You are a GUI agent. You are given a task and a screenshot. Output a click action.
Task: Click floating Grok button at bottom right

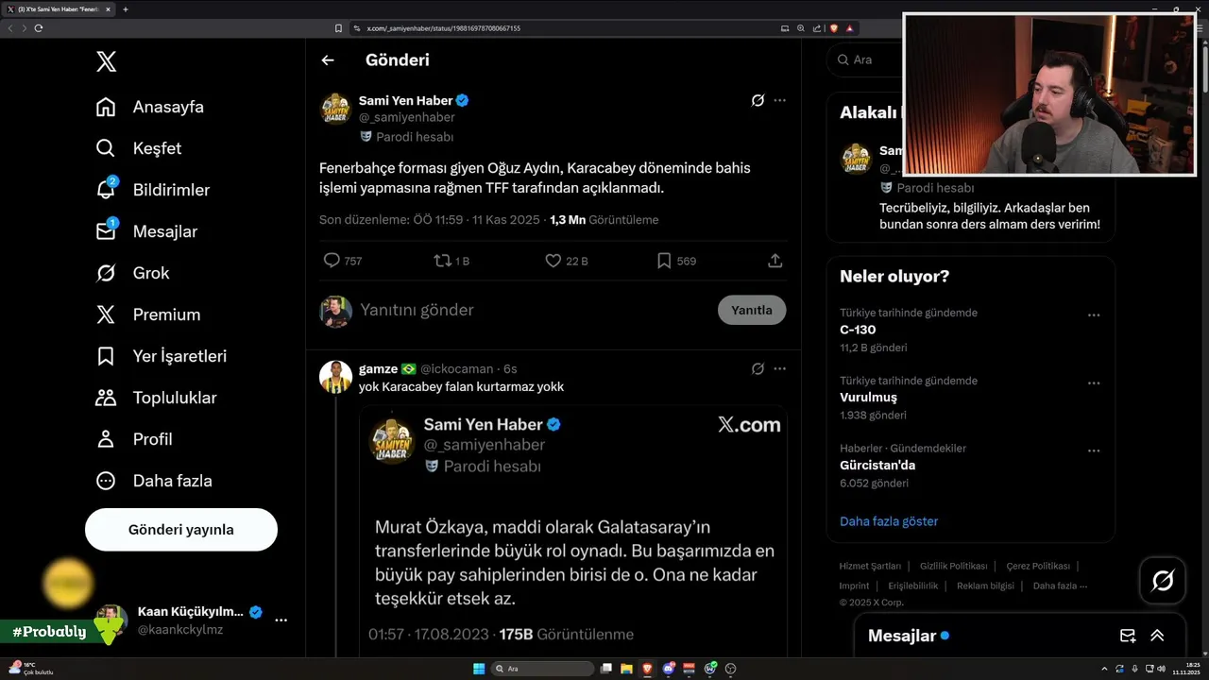point(1163,581)
